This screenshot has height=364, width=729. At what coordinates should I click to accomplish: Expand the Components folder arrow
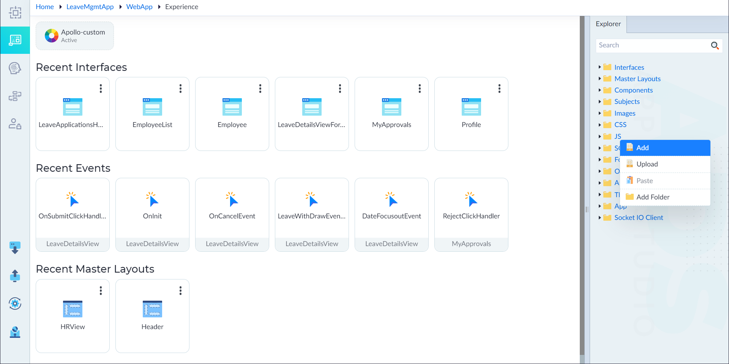[600, 90]
